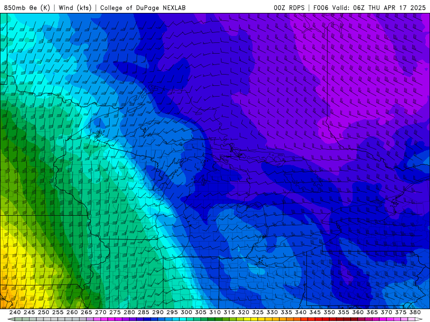The image size is (430, 322).
Task: Click the 245 value on the color scale
Action: tap(29, 312)
